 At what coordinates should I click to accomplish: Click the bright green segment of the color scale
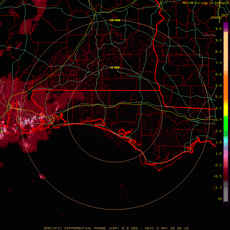[226, 123]
